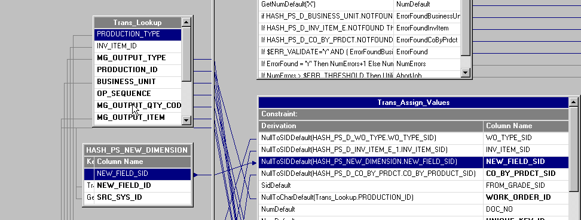The width and height of the screenshot is (581, 220).
Task: Select MG_OUTPUT_QTY_COD row in Trans_Lookup
Action: tap(138, 106)
